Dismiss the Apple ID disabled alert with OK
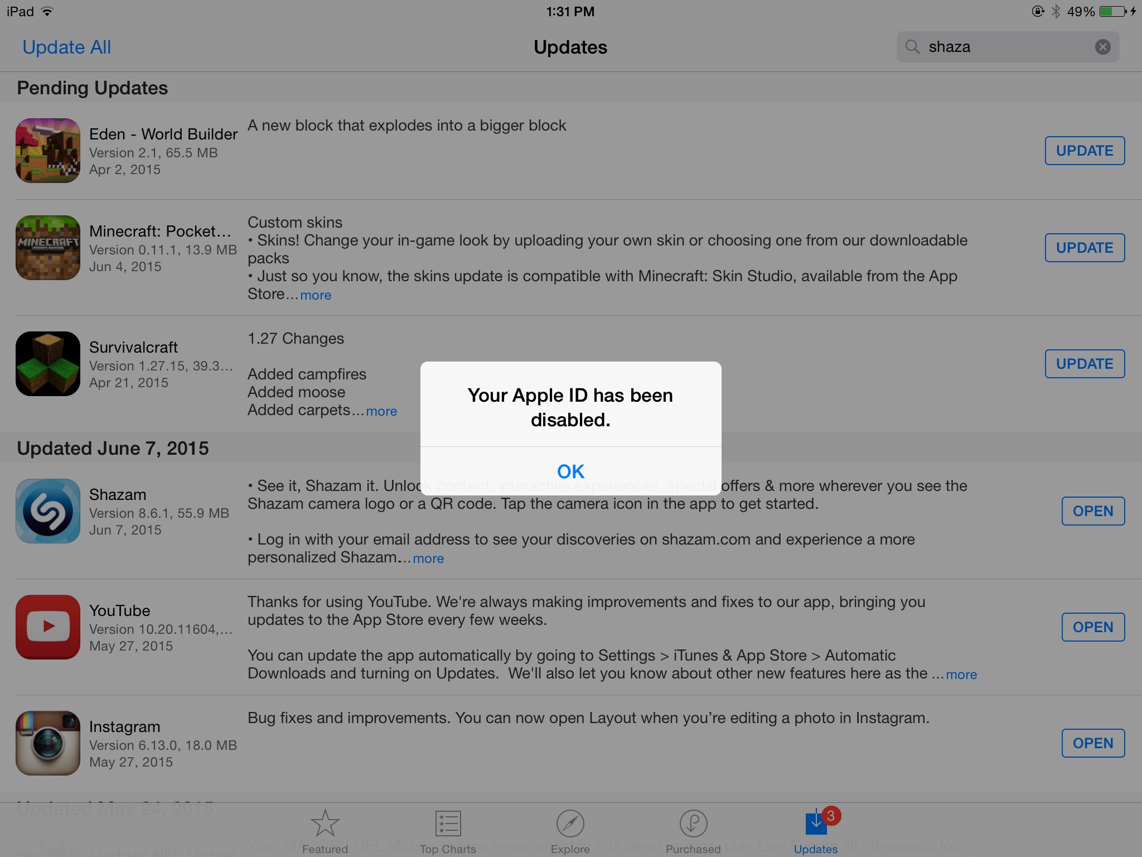The width and height of the screenshot is (1142, 857). click(570, 471)
